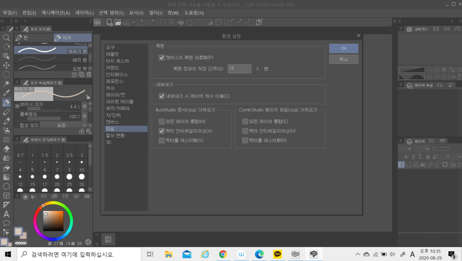Select the Zoom magnifier tool
The width and height of the screenshot is (462, 261).
6,38
